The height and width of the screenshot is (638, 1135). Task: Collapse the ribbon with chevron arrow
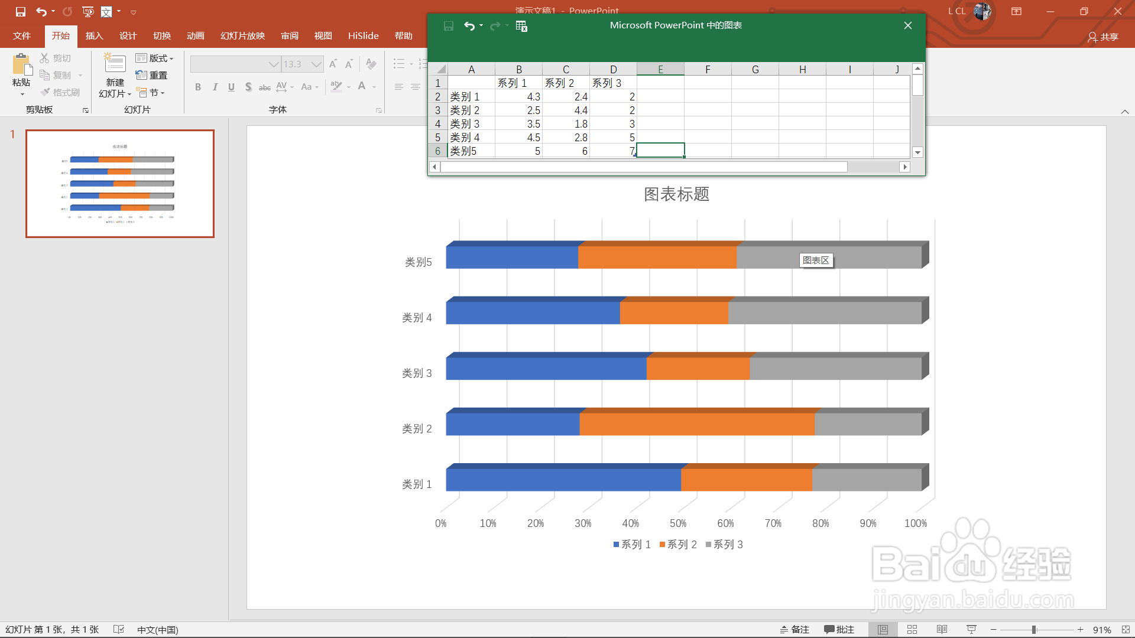[x=1124, y=112]
